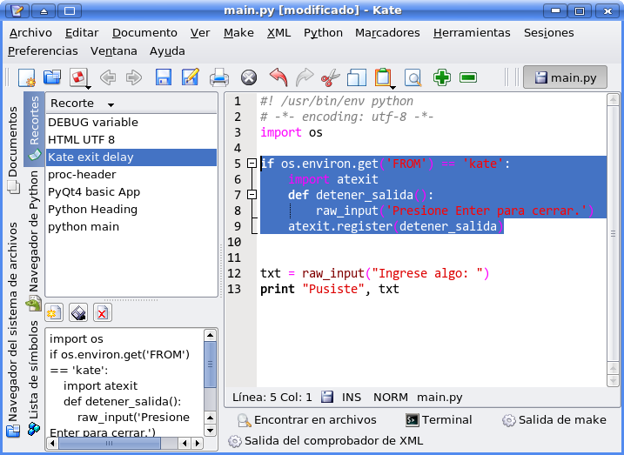This screenshot has width=624, height=455.
Task: Open Navegador del sistema de archivos tab
Action: click(x=13, y=330)
